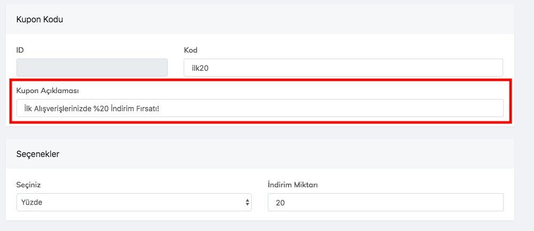Click the Kupon Kodu panel header

click(x=40, y=19)
